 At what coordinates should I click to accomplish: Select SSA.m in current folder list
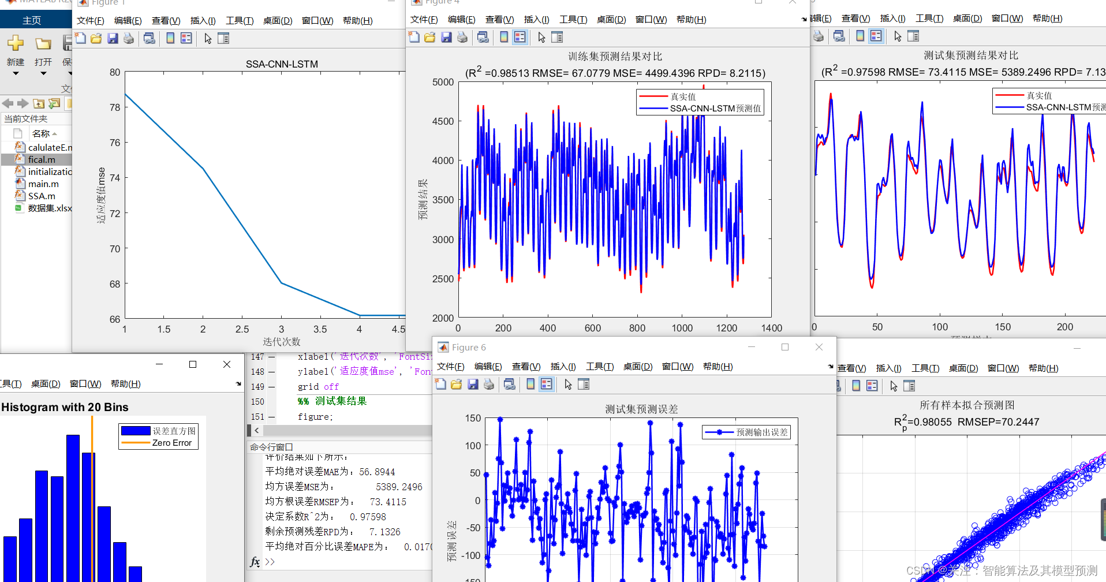[x=42, y=196]
